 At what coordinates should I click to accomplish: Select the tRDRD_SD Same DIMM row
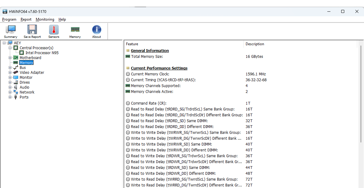(169, 121)
